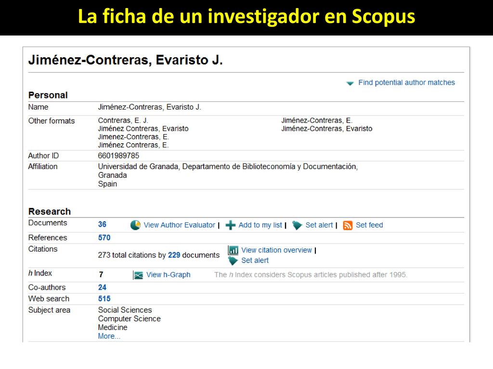Show More... subject areas

point(109,336)
